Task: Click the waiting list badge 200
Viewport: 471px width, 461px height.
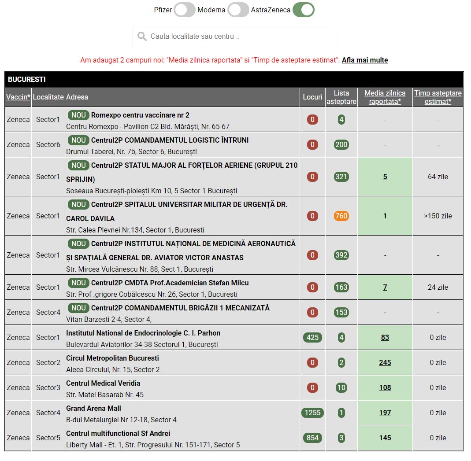Action: point(341,145)
